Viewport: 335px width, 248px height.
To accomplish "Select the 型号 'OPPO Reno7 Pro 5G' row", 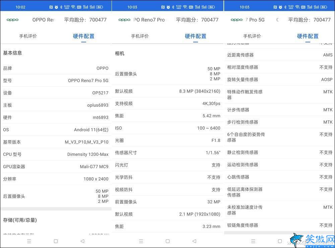I will point(56,80).
